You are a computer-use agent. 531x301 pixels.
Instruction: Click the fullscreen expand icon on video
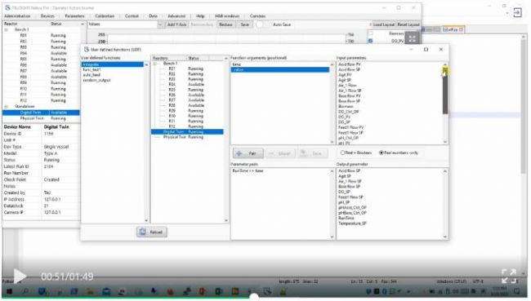[509, 276]
